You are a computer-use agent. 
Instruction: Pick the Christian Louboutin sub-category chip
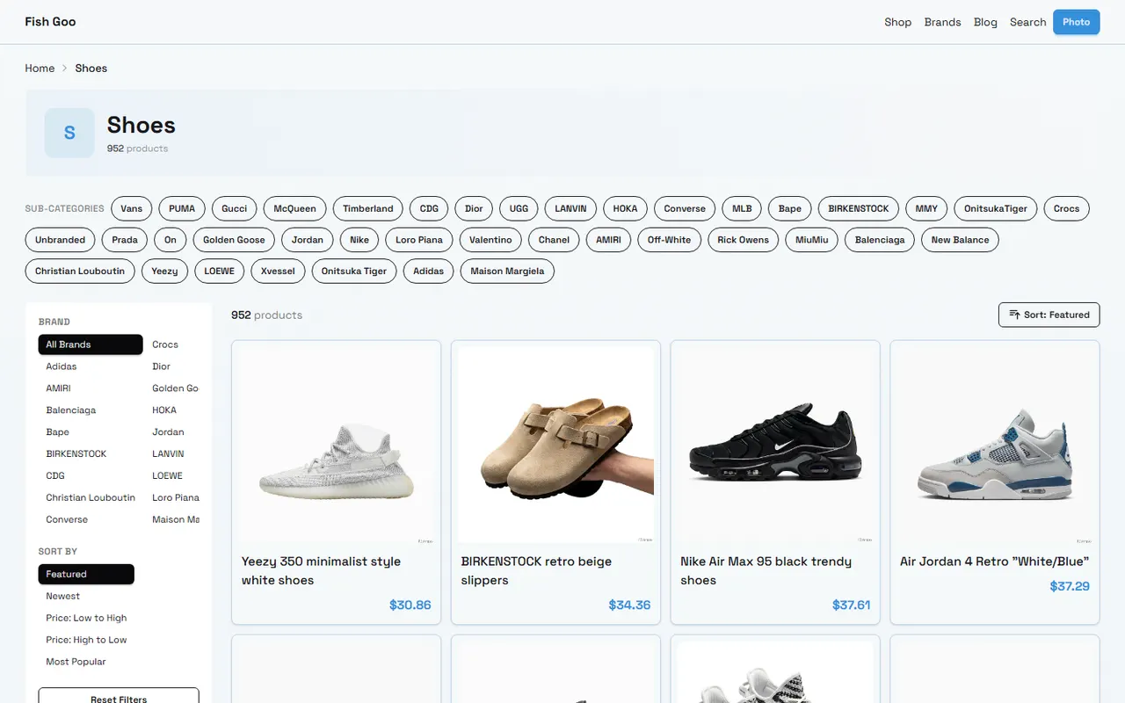(x=80, y=271)
